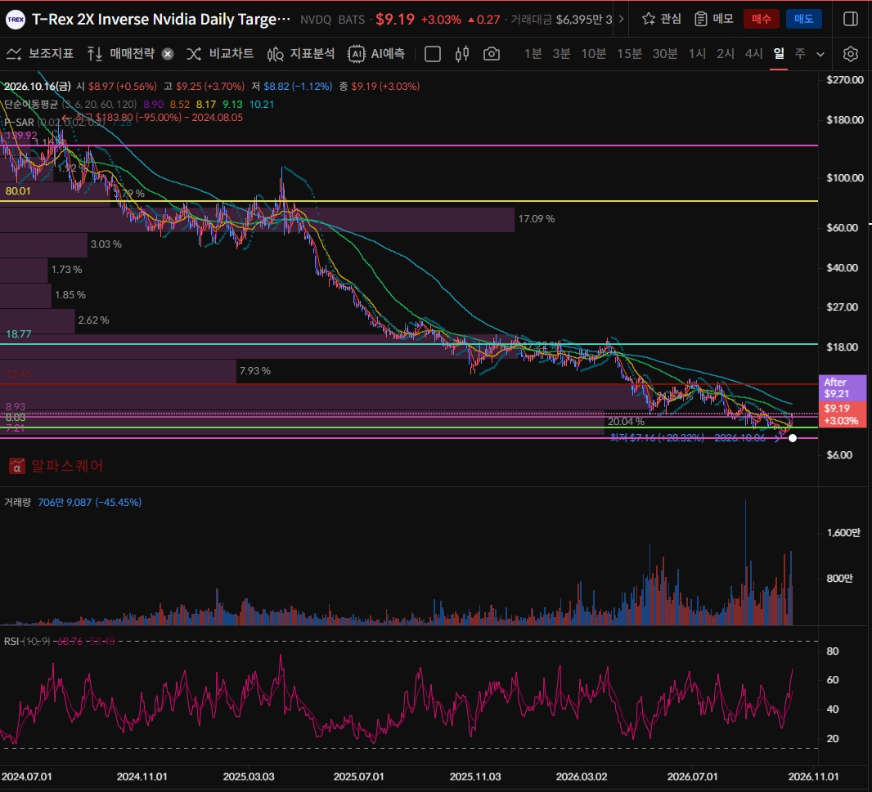Select the 2시 timeframe

coord(726,53)
